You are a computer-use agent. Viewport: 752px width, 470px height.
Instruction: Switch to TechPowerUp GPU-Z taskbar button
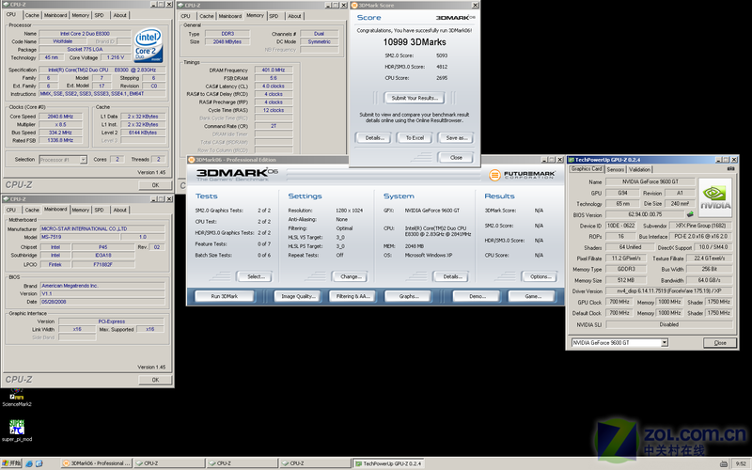click(388, 463)
